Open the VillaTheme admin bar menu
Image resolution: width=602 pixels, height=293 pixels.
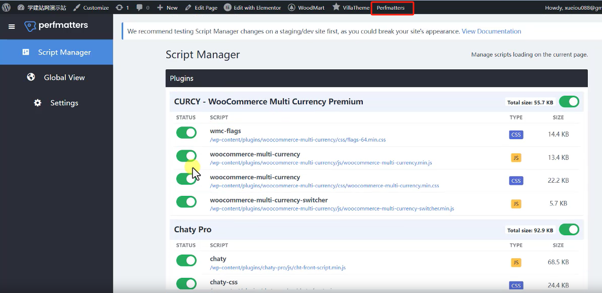click(351, 7)
